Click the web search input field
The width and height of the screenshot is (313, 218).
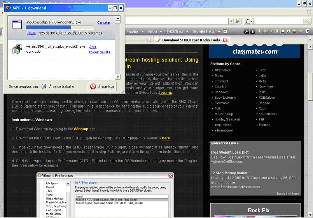point(278,21)
